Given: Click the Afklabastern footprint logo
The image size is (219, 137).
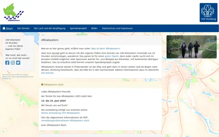Looking at the screenshot, I should pyautogui.click(x=14, y=12).
